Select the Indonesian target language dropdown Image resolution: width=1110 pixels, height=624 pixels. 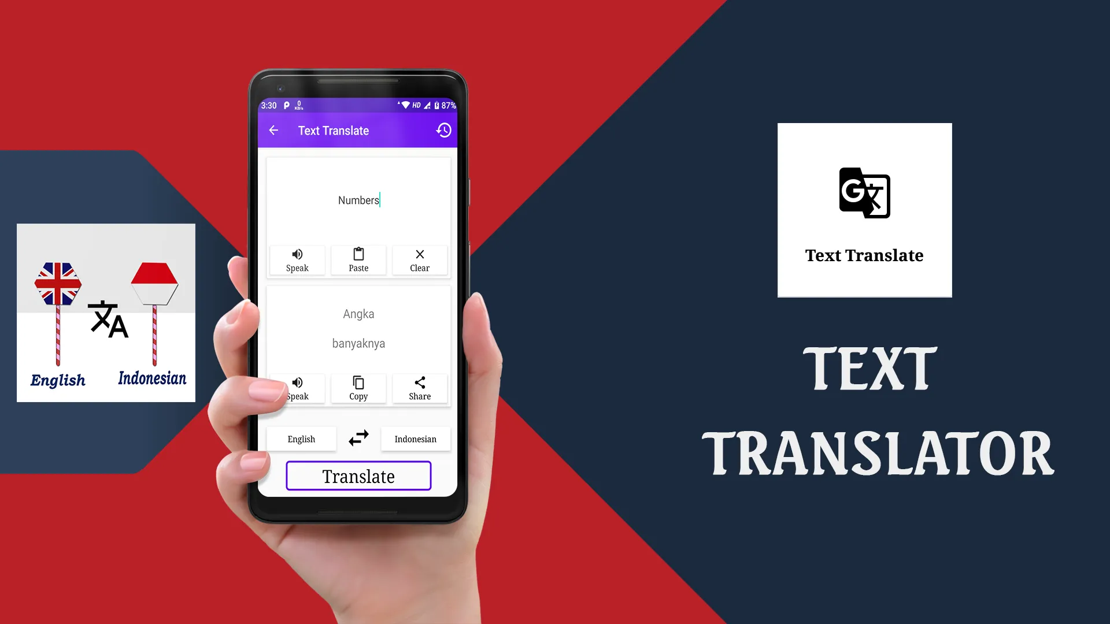(x=416, y=438)
